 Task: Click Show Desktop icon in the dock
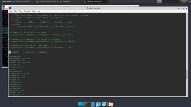click(80, 104)
